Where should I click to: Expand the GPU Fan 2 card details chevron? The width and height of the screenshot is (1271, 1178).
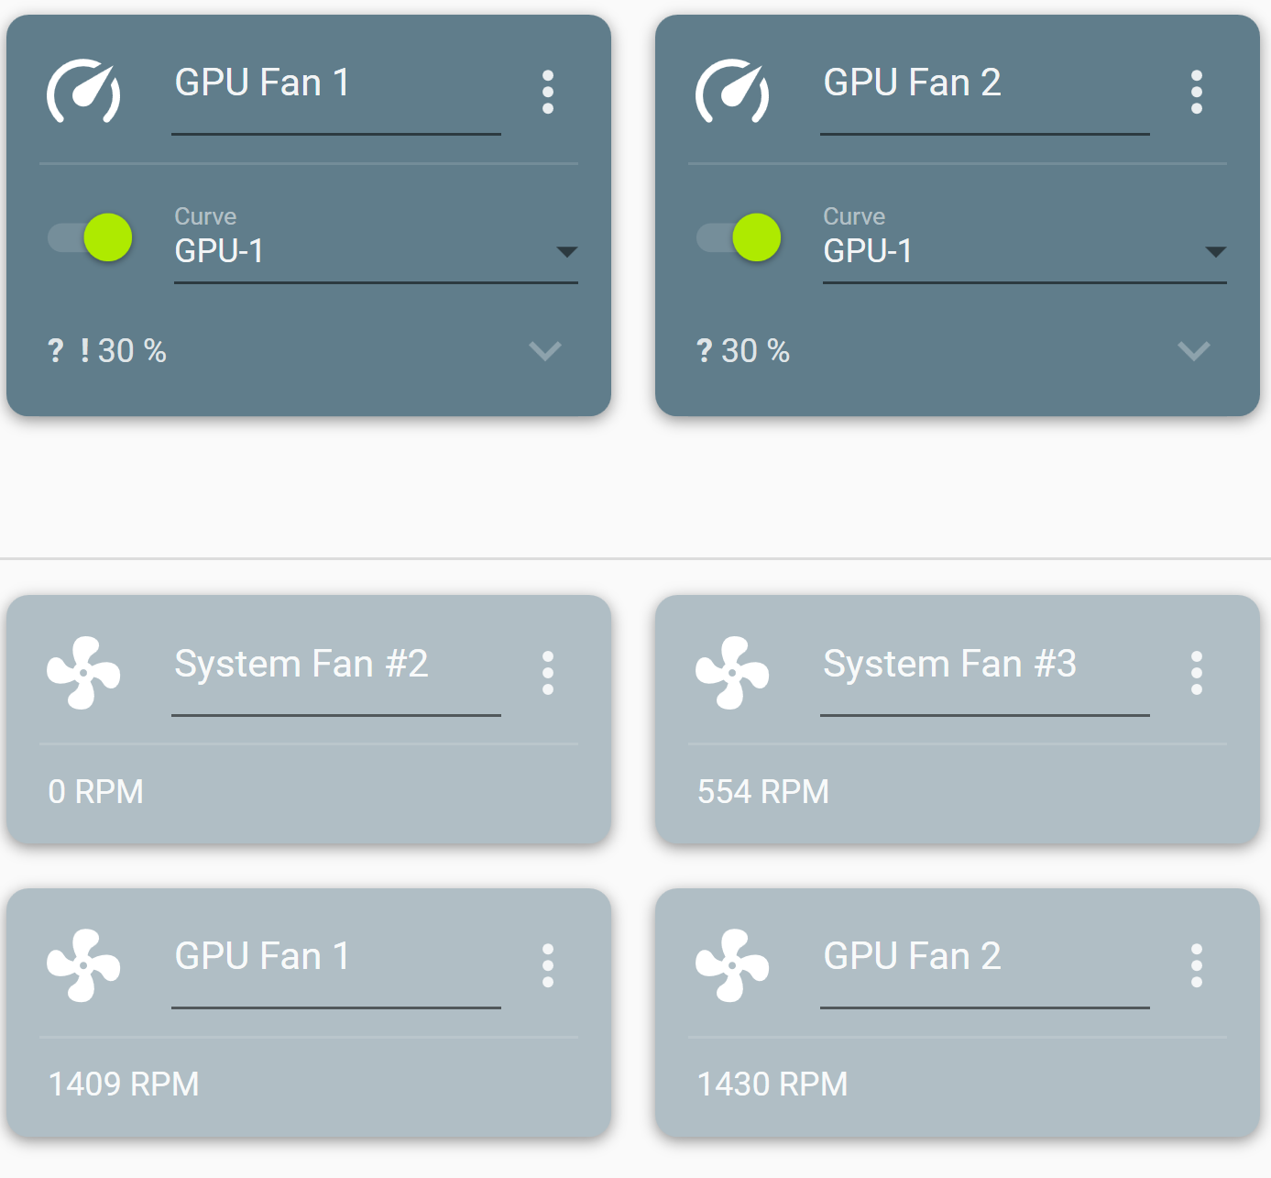[x=1194, y=351]
